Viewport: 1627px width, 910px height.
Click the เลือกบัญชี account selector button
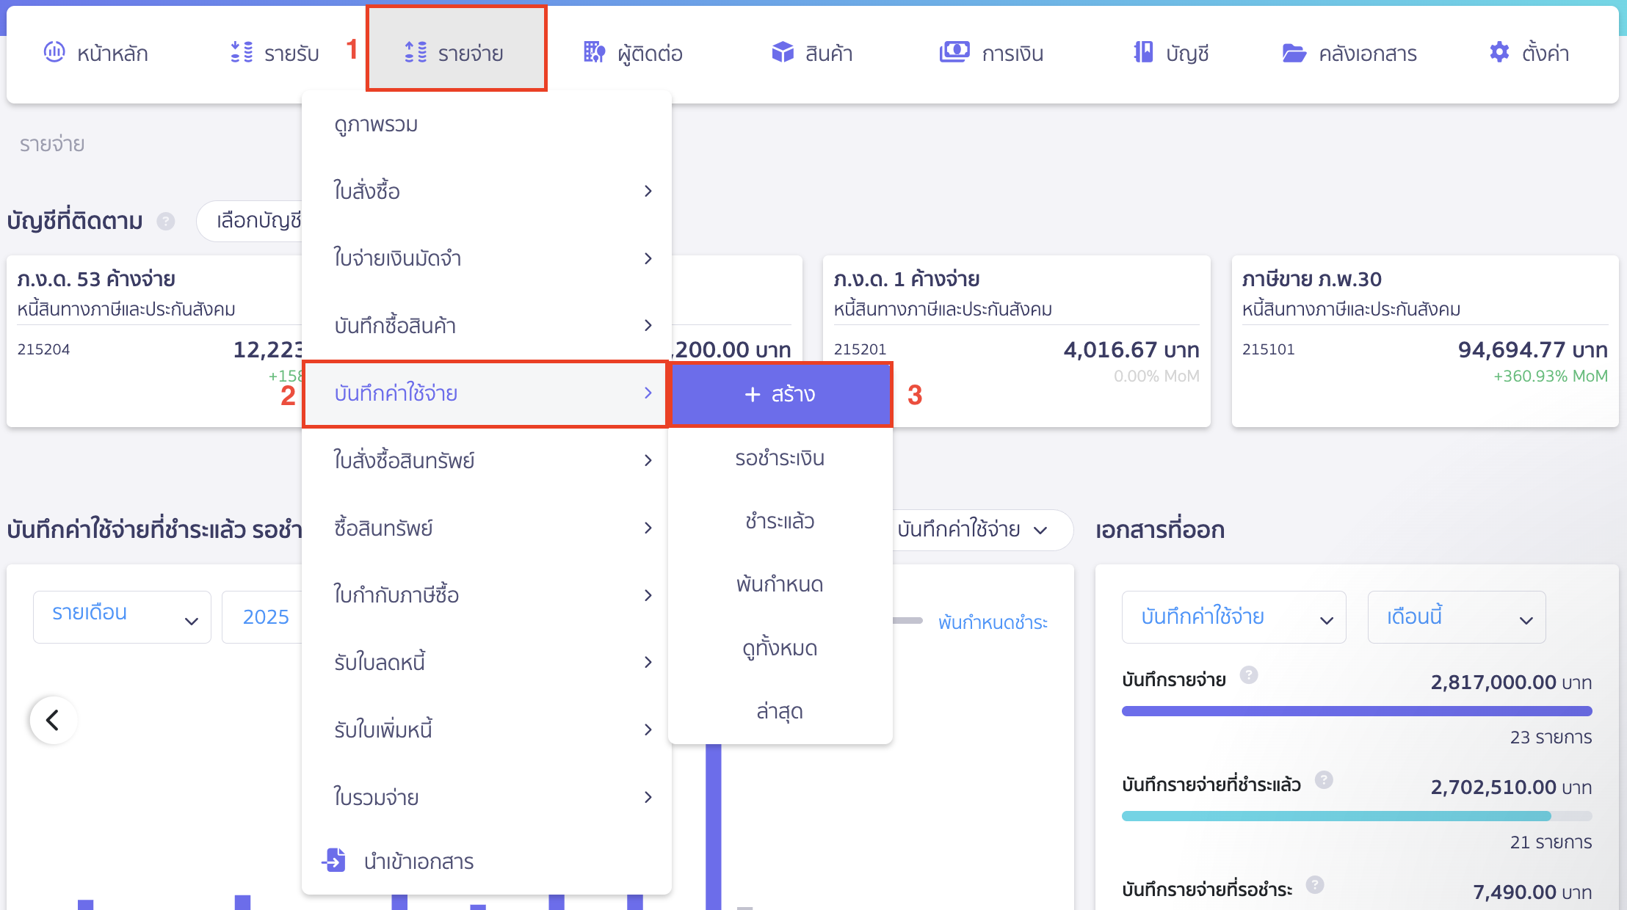point(250,220)
